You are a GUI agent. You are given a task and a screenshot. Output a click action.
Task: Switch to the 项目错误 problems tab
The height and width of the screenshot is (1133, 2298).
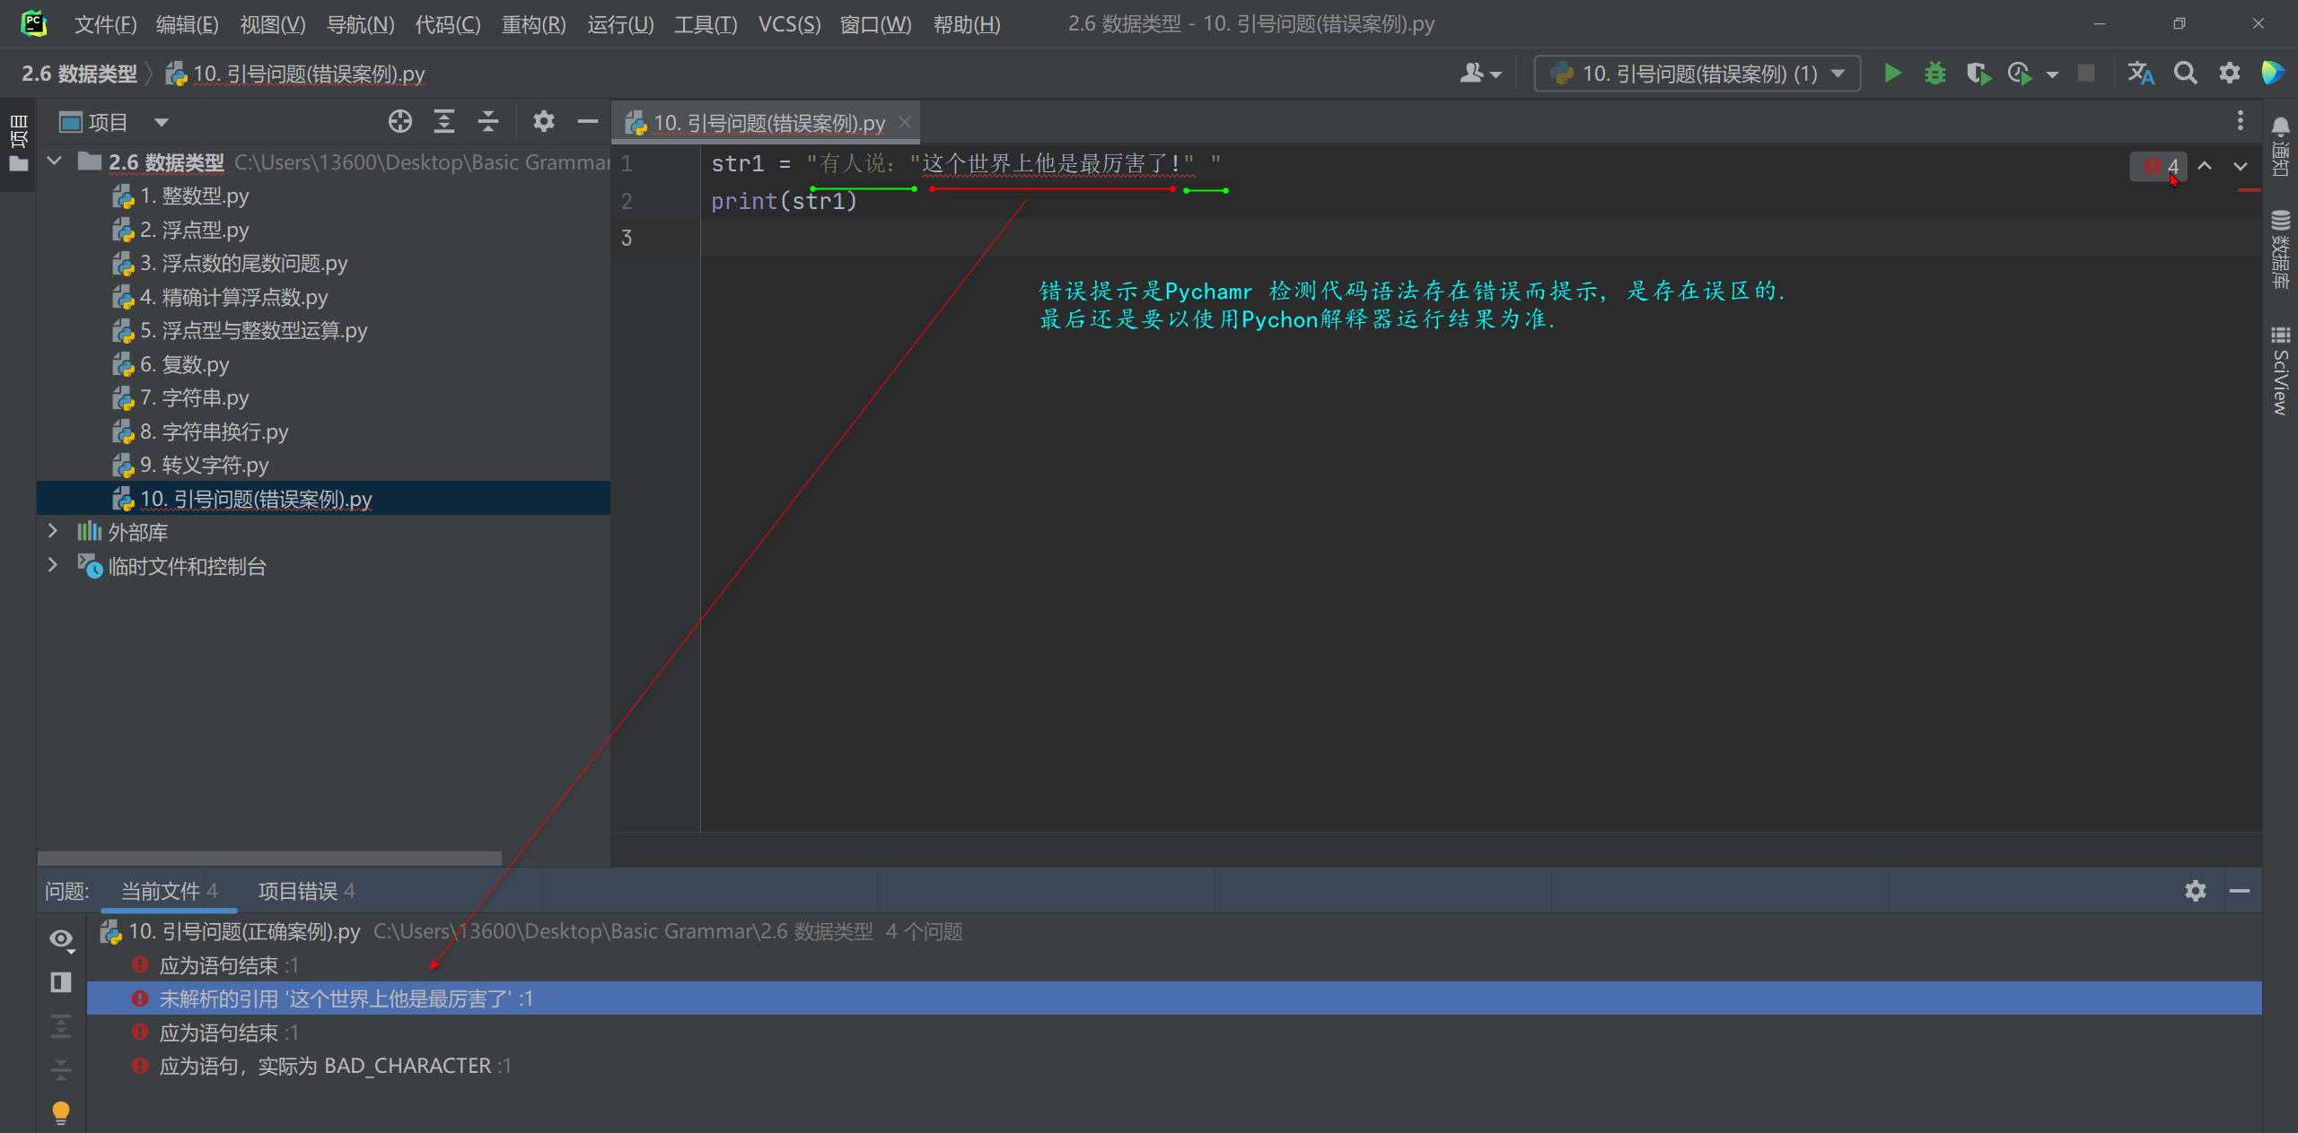pos(306,891)
